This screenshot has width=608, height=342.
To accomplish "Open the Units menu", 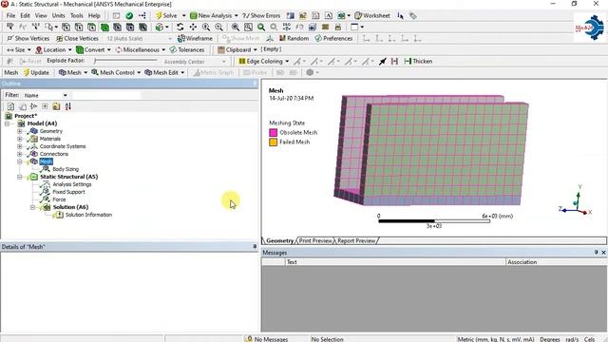I will point(59,15).
